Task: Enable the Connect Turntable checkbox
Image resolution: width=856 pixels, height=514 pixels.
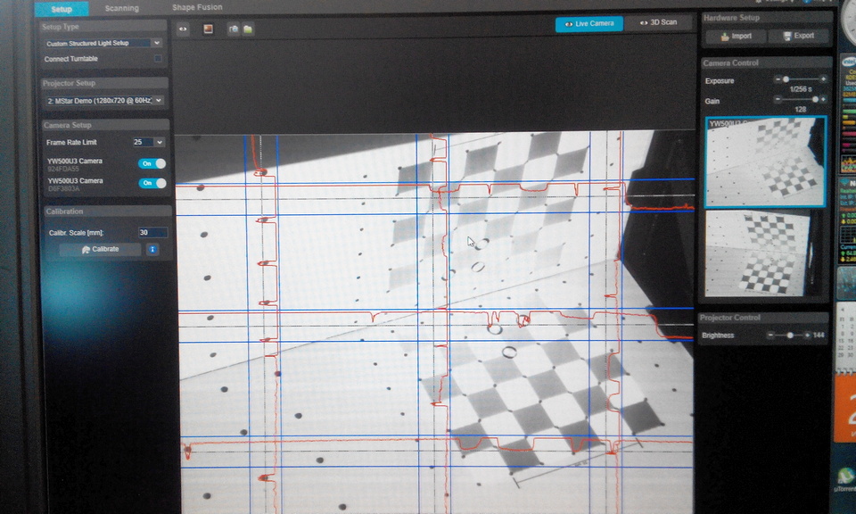Action: click(159, 59)
